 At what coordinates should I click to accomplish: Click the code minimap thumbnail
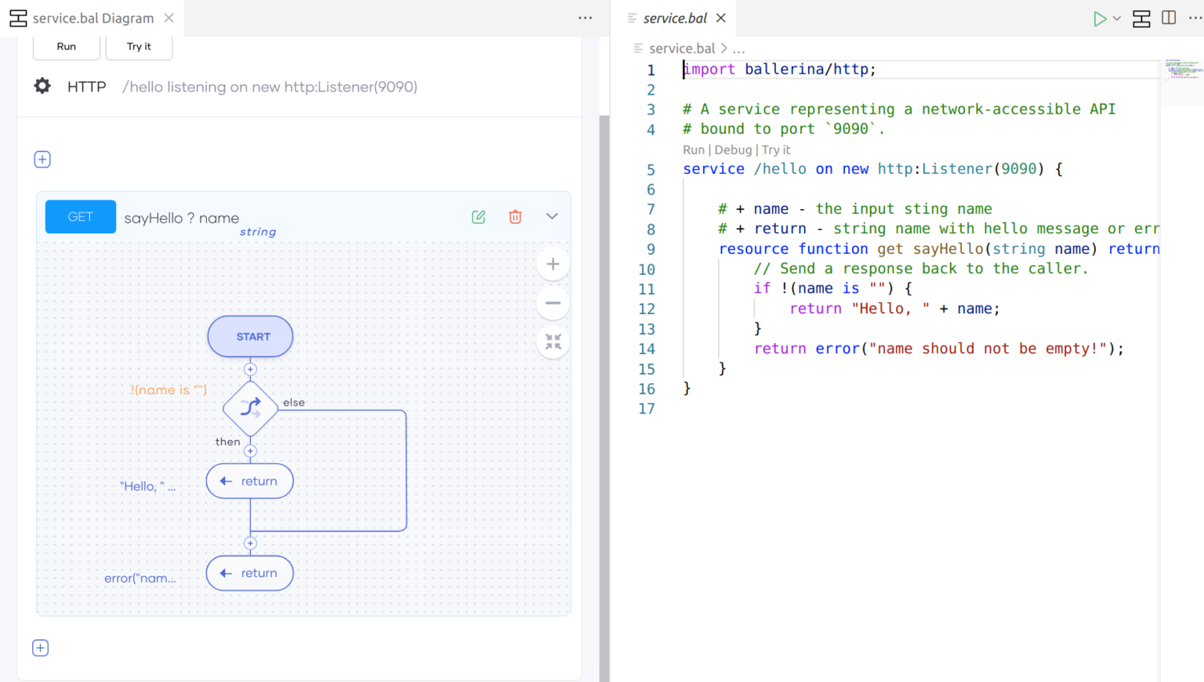point(1182,70)
